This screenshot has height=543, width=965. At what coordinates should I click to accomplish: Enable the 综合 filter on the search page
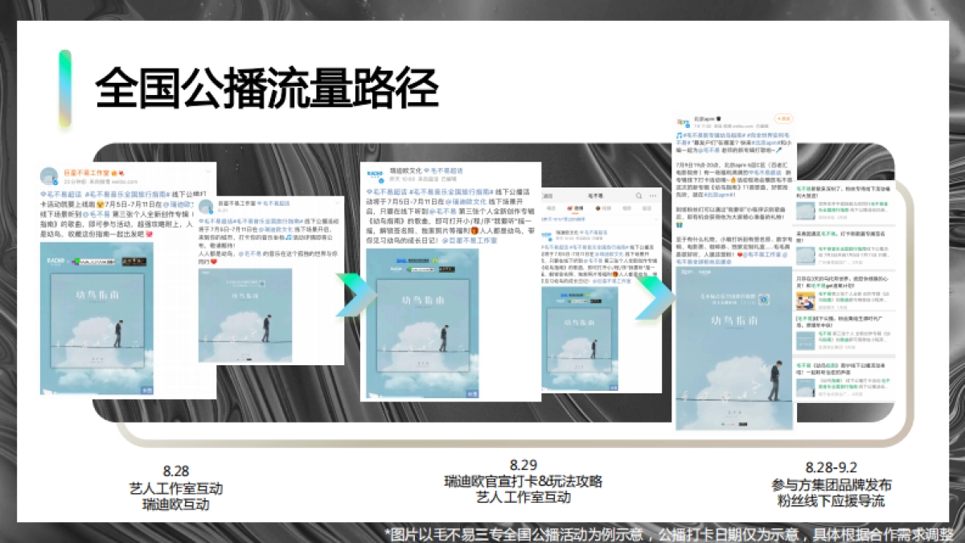[x=552, y=208]
